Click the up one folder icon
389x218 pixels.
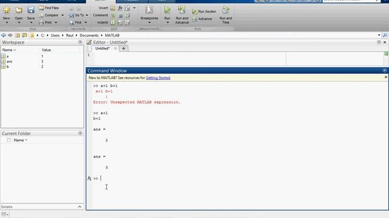click(18, 35)
